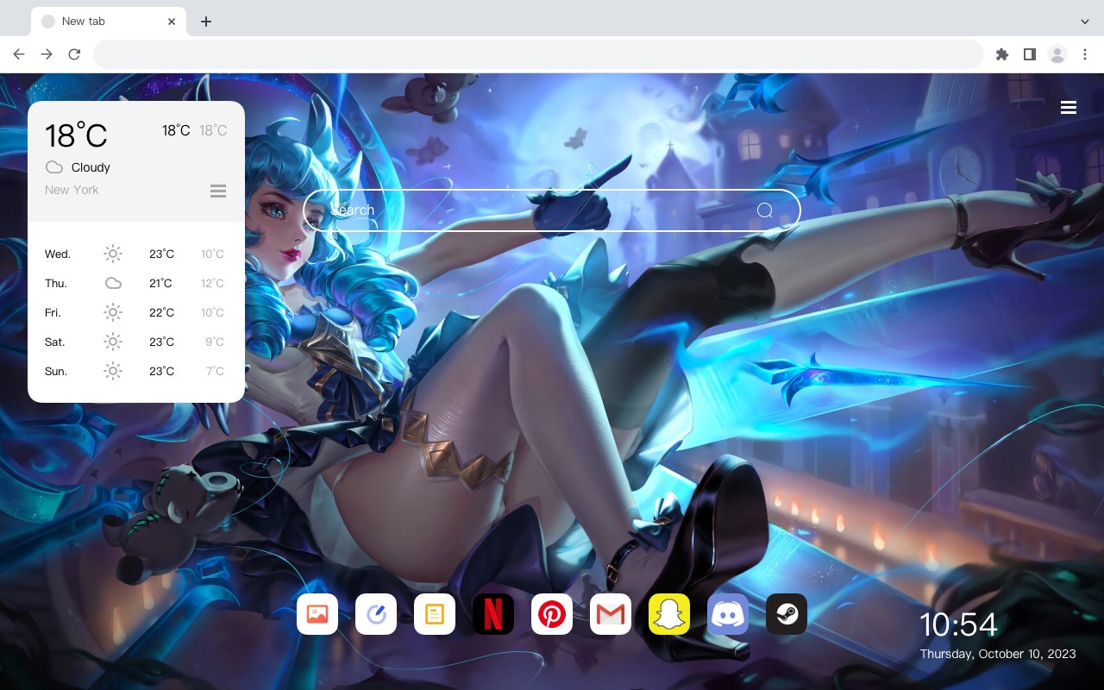Click the sunny icon for Fri.

click(113, 312)
